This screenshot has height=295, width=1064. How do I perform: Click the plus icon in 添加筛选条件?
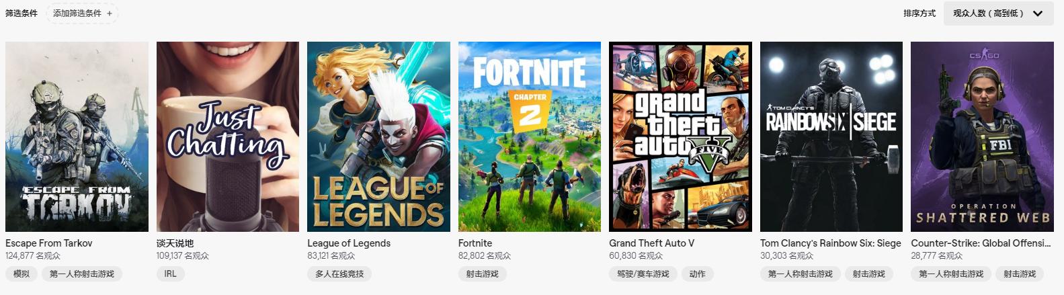110,13
